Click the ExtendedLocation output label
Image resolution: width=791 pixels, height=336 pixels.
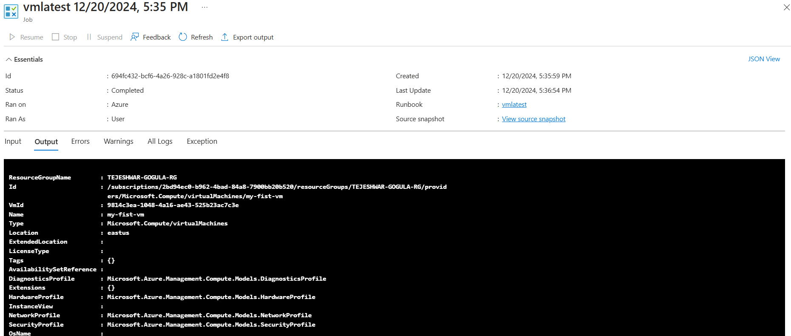tap(38, 242)
